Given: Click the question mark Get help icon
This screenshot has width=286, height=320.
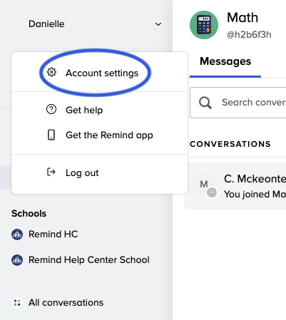Looking at the screenshot, I should pyautogui.click(x=51, y=110).
